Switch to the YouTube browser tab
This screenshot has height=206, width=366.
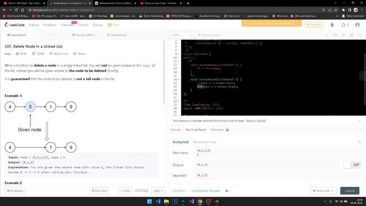[x=161, y=3]
